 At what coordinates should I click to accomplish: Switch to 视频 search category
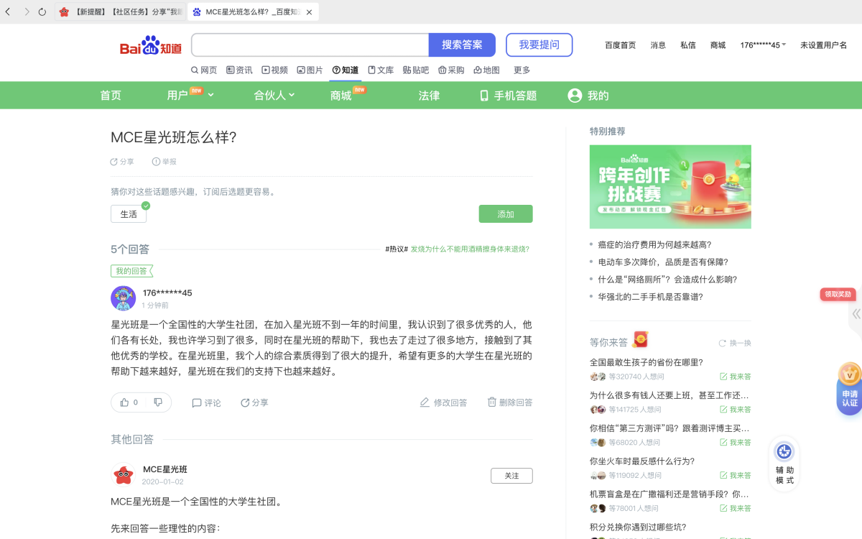pos(274,70)
